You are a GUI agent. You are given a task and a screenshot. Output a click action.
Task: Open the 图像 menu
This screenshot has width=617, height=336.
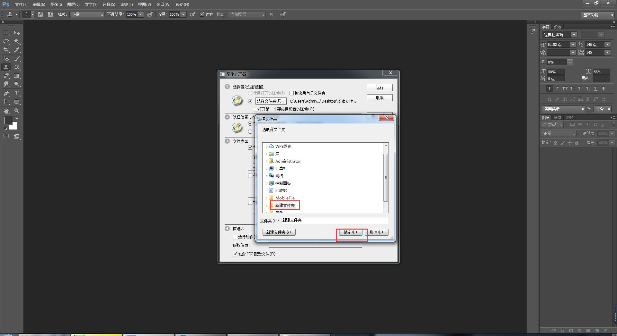(56, 4)
